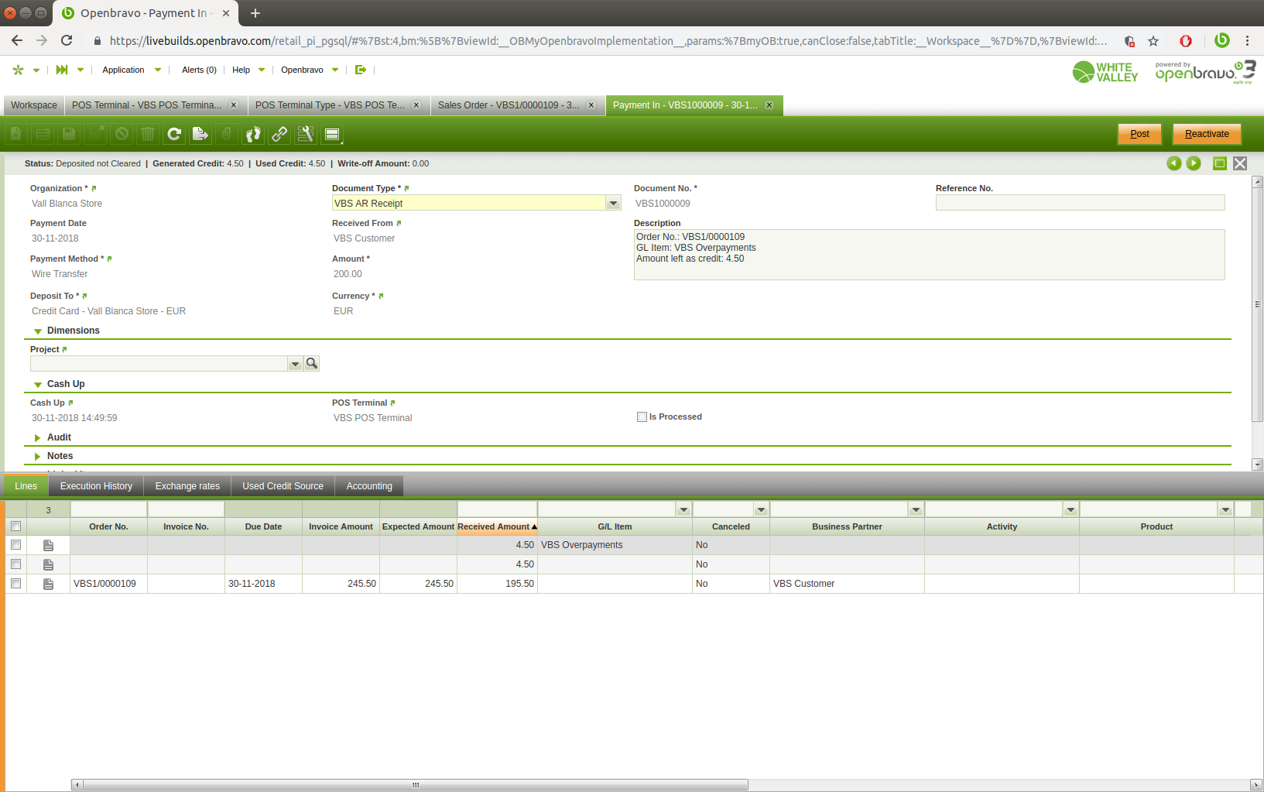Viewport: 1264px width, 792px height.
Task: Toggle the Is Processed checkbox
Action: coord(642,417)
